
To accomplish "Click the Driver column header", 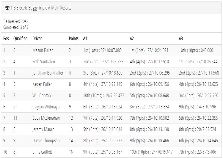I will coord(37,39).
